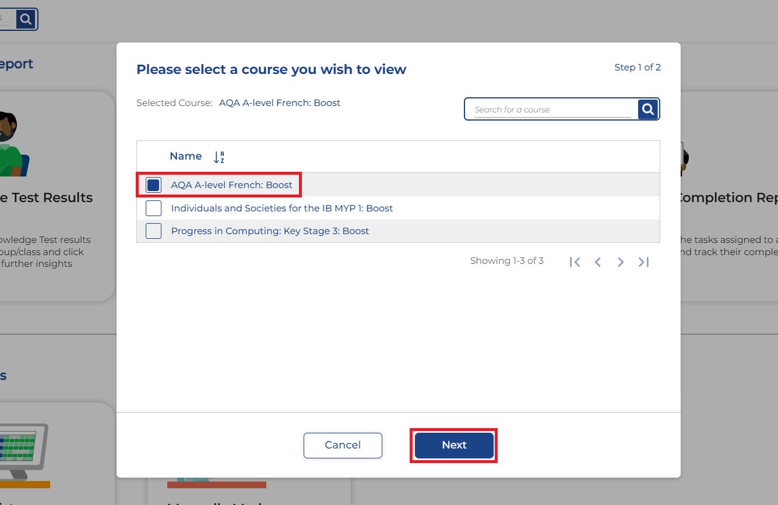
Task: Sort courses by name A-Z icon
Action: pyautogui.click(x=219, y=157)
